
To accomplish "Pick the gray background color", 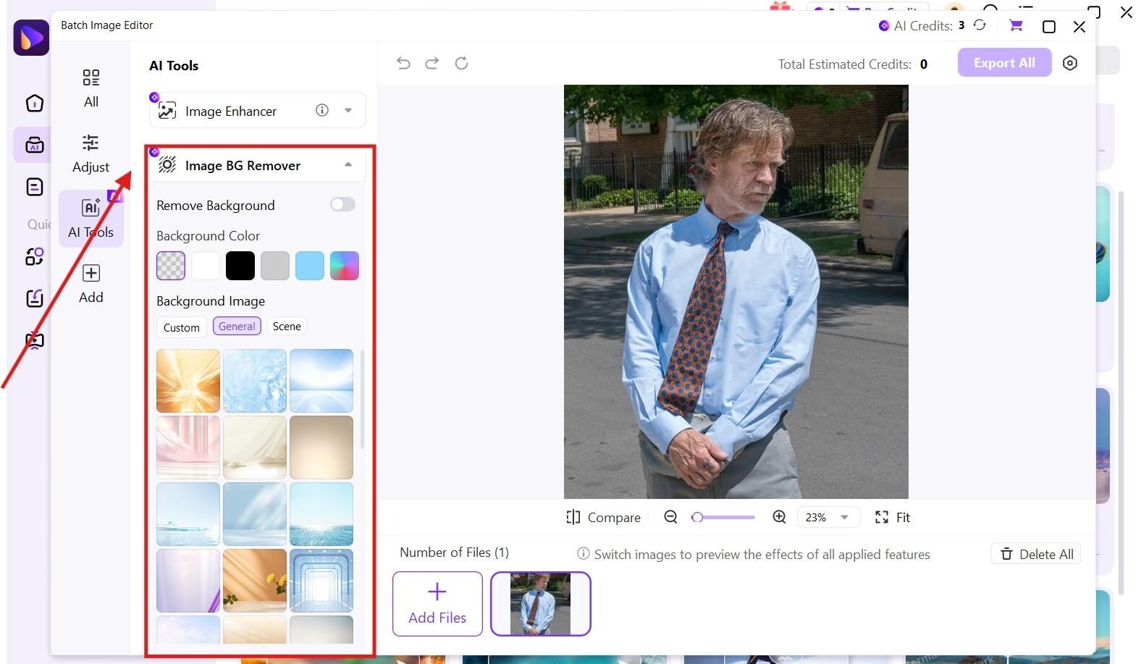I will point(275,266).
